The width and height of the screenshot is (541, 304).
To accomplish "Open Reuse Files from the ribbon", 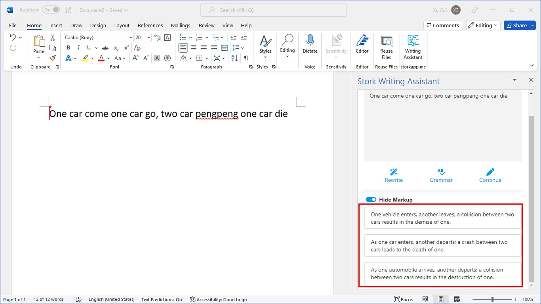I will click(x=386, y=47).
